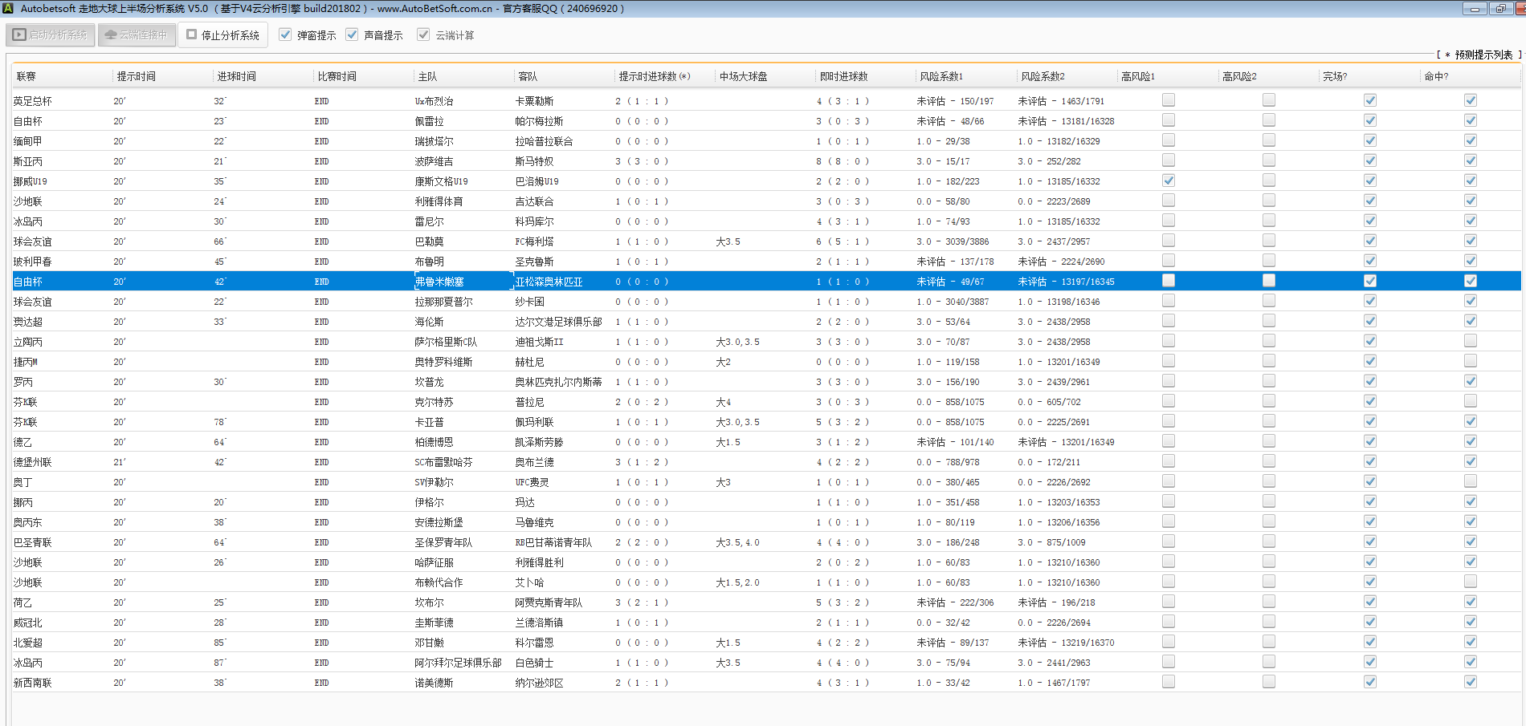Uncheck 高风险1 for the 挪威U19 row

pyautogui.click(x=1169, y=180)
